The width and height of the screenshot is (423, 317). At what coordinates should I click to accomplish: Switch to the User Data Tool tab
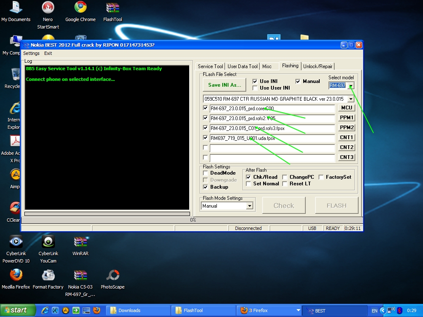pyautogui.click(x=242, y=66)
